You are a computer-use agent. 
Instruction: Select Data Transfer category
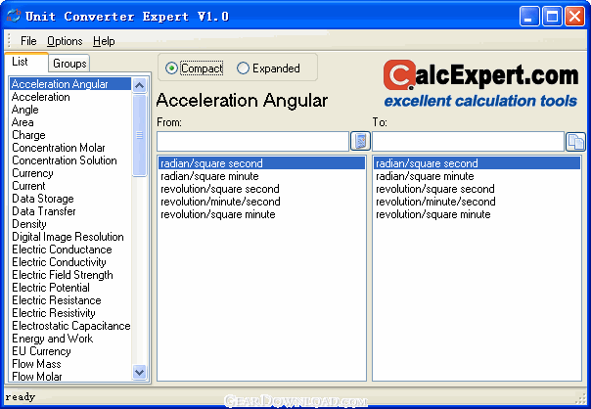point(70,211)
